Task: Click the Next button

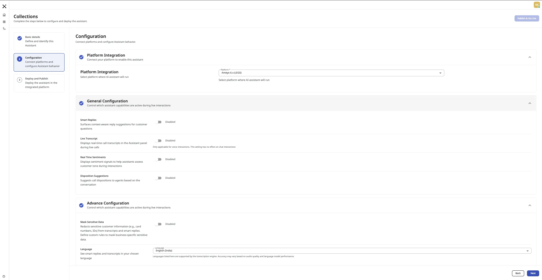Action: coord(533,273)
